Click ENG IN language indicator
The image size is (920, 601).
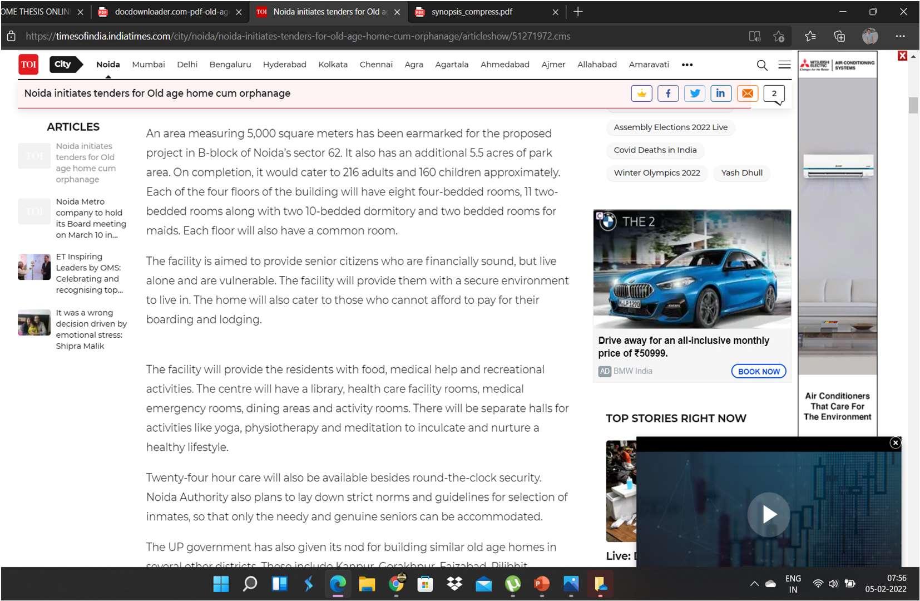pos(793,584)
